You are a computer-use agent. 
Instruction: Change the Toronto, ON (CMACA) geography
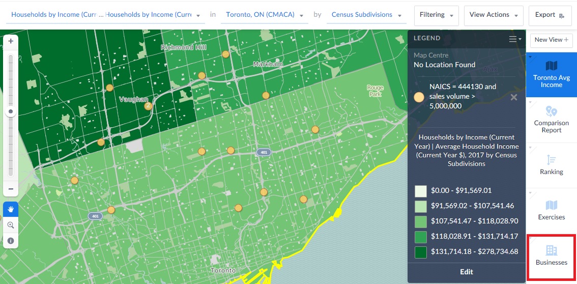click(264, 15)
